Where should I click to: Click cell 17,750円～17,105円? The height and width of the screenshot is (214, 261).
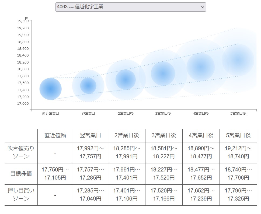(55, 174)
